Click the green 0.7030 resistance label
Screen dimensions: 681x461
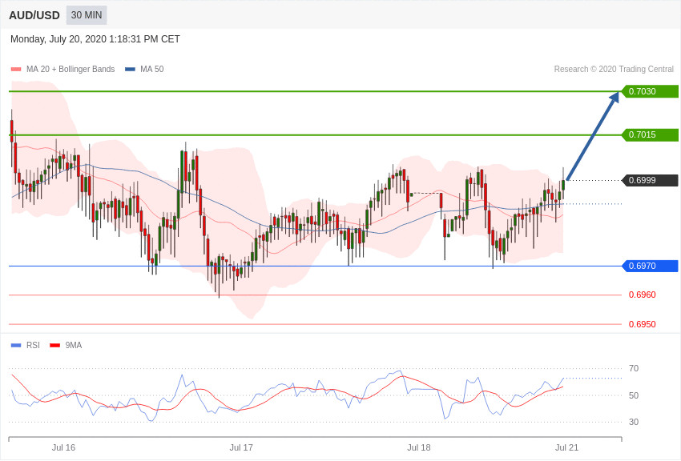point(649,91)
